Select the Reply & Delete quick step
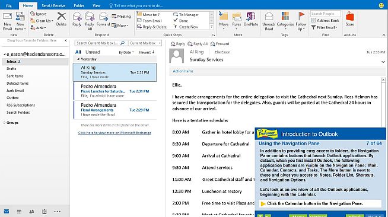This screenshot has width=388, height=217. 152,27
